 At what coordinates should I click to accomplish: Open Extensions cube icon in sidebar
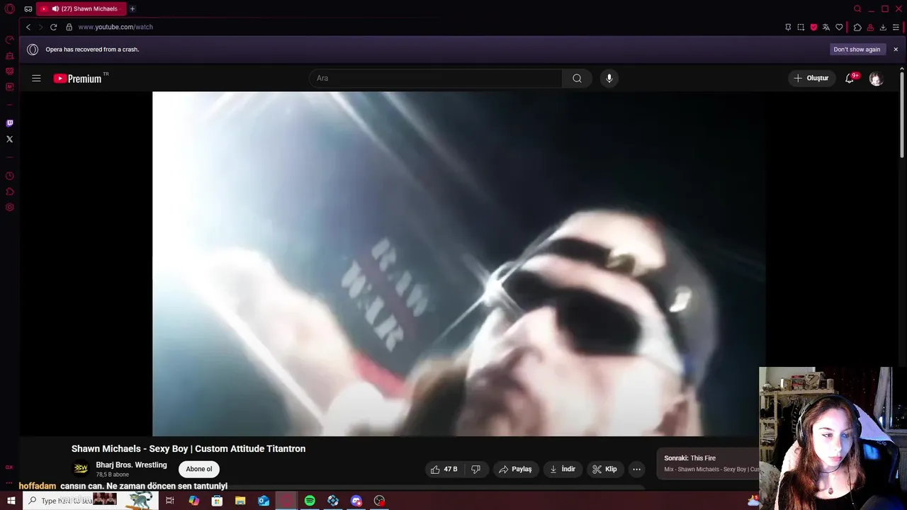(10, 192)
